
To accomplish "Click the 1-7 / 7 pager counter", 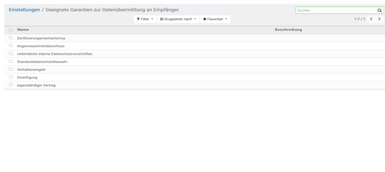I will (359, 19).
